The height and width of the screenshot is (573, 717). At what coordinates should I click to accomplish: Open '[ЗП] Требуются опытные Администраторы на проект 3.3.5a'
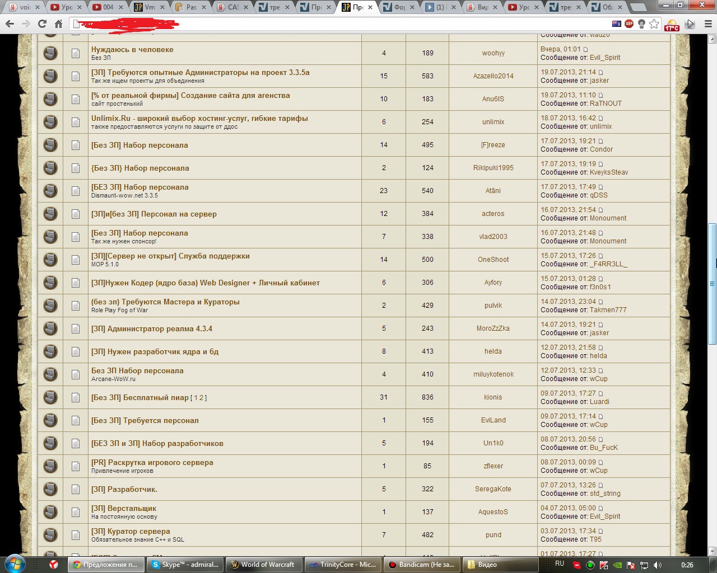[x=201, y=72]
